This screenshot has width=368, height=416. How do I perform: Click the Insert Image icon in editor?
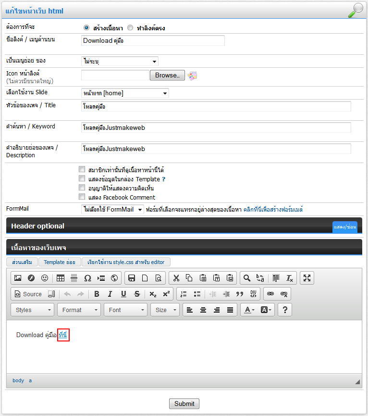[18, 278]
